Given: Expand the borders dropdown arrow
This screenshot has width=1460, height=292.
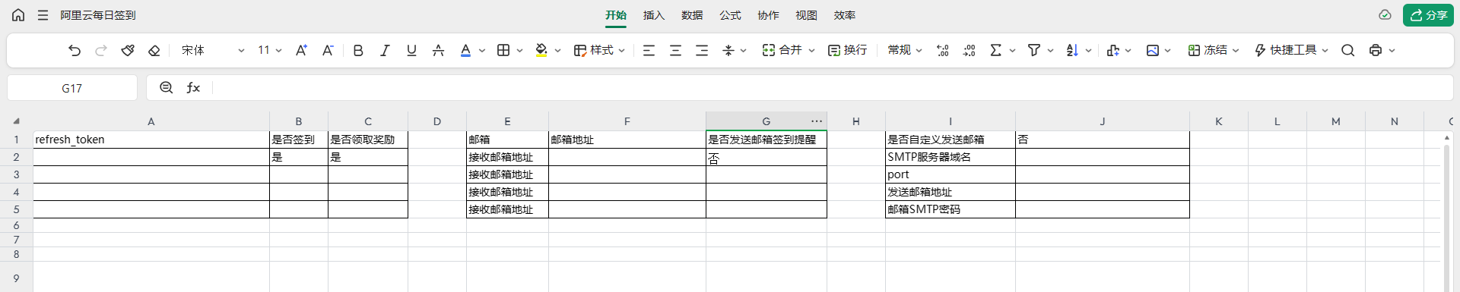Looking at the screenshot, I should pos(520,51).
